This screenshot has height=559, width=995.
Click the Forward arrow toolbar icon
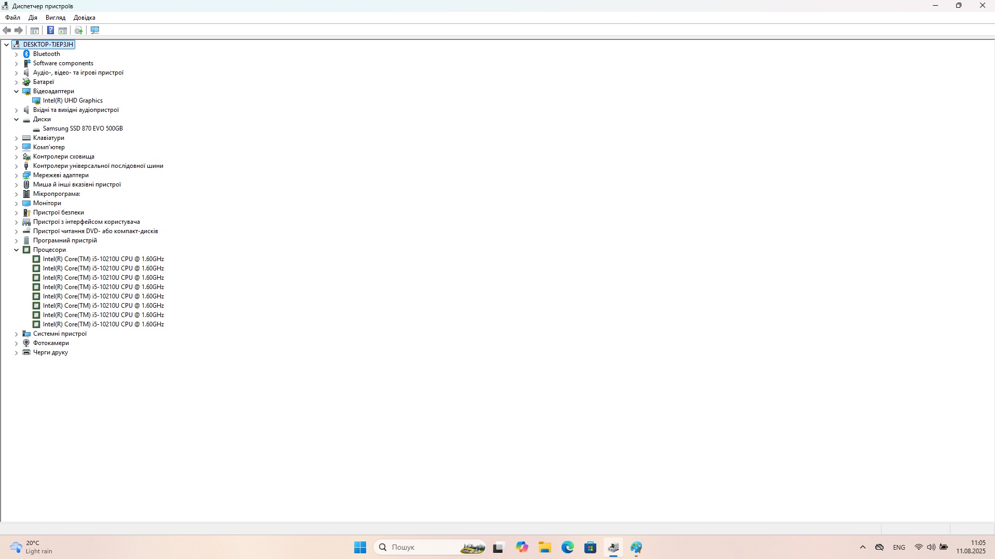coord(19,30)
